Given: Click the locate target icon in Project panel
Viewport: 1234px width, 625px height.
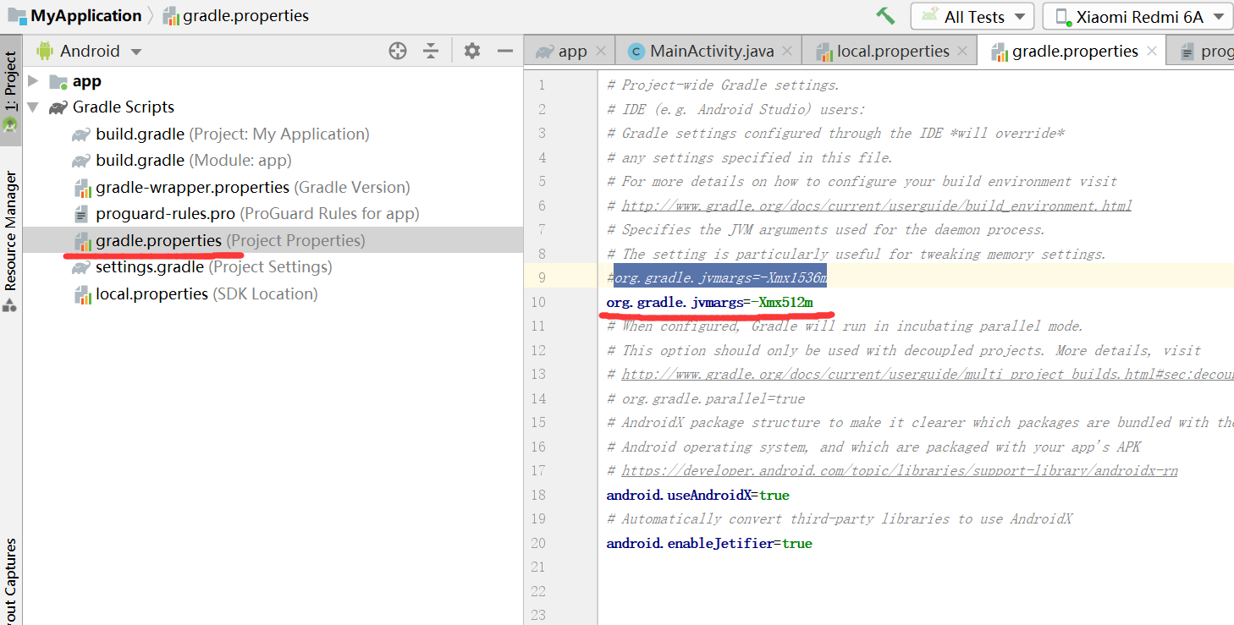Looking at the screenshot, I should click(398, 51).
